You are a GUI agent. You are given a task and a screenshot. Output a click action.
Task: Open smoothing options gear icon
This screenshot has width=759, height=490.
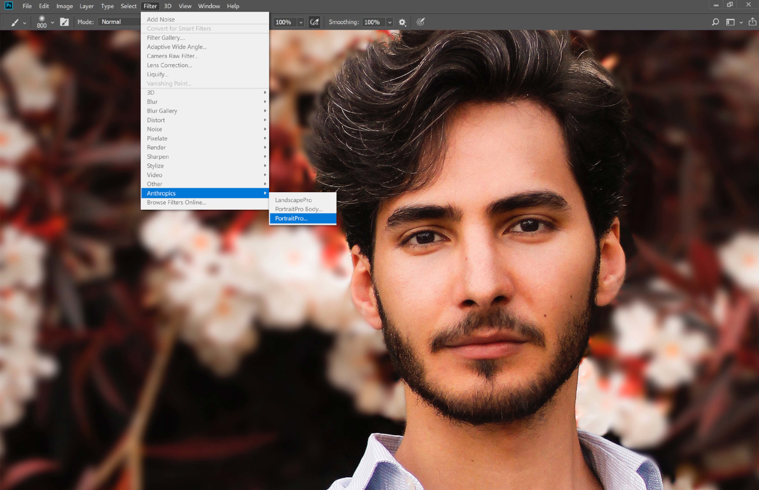402,22
